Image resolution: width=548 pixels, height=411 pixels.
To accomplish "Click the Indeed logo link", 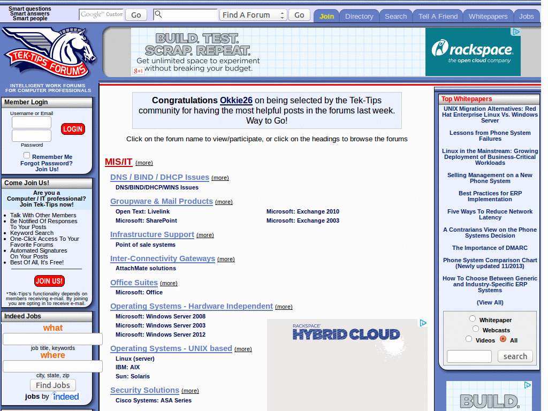I will click(65, 397).
